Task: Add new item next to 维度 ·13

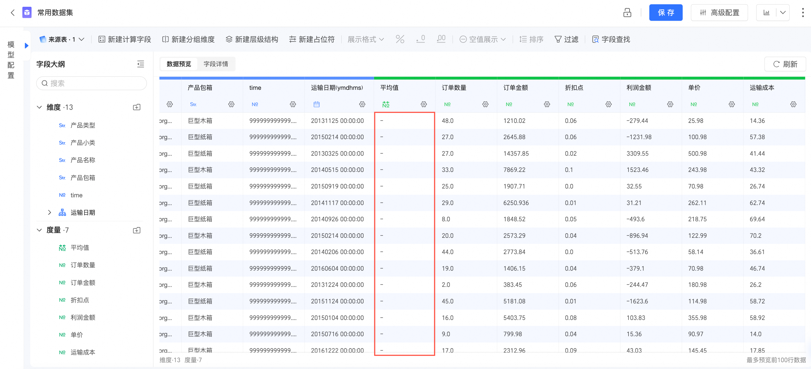Action: pyautogui.click(x=137, y=107)
